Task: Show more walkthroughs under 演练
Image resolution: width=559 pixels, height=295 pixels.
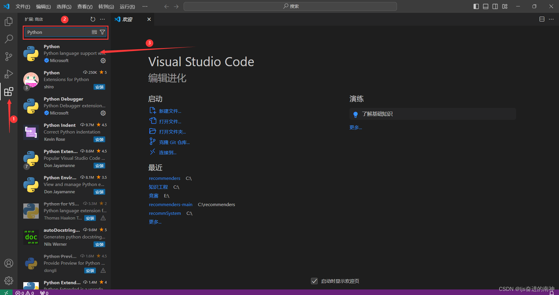Action: (x=356, y=127)
